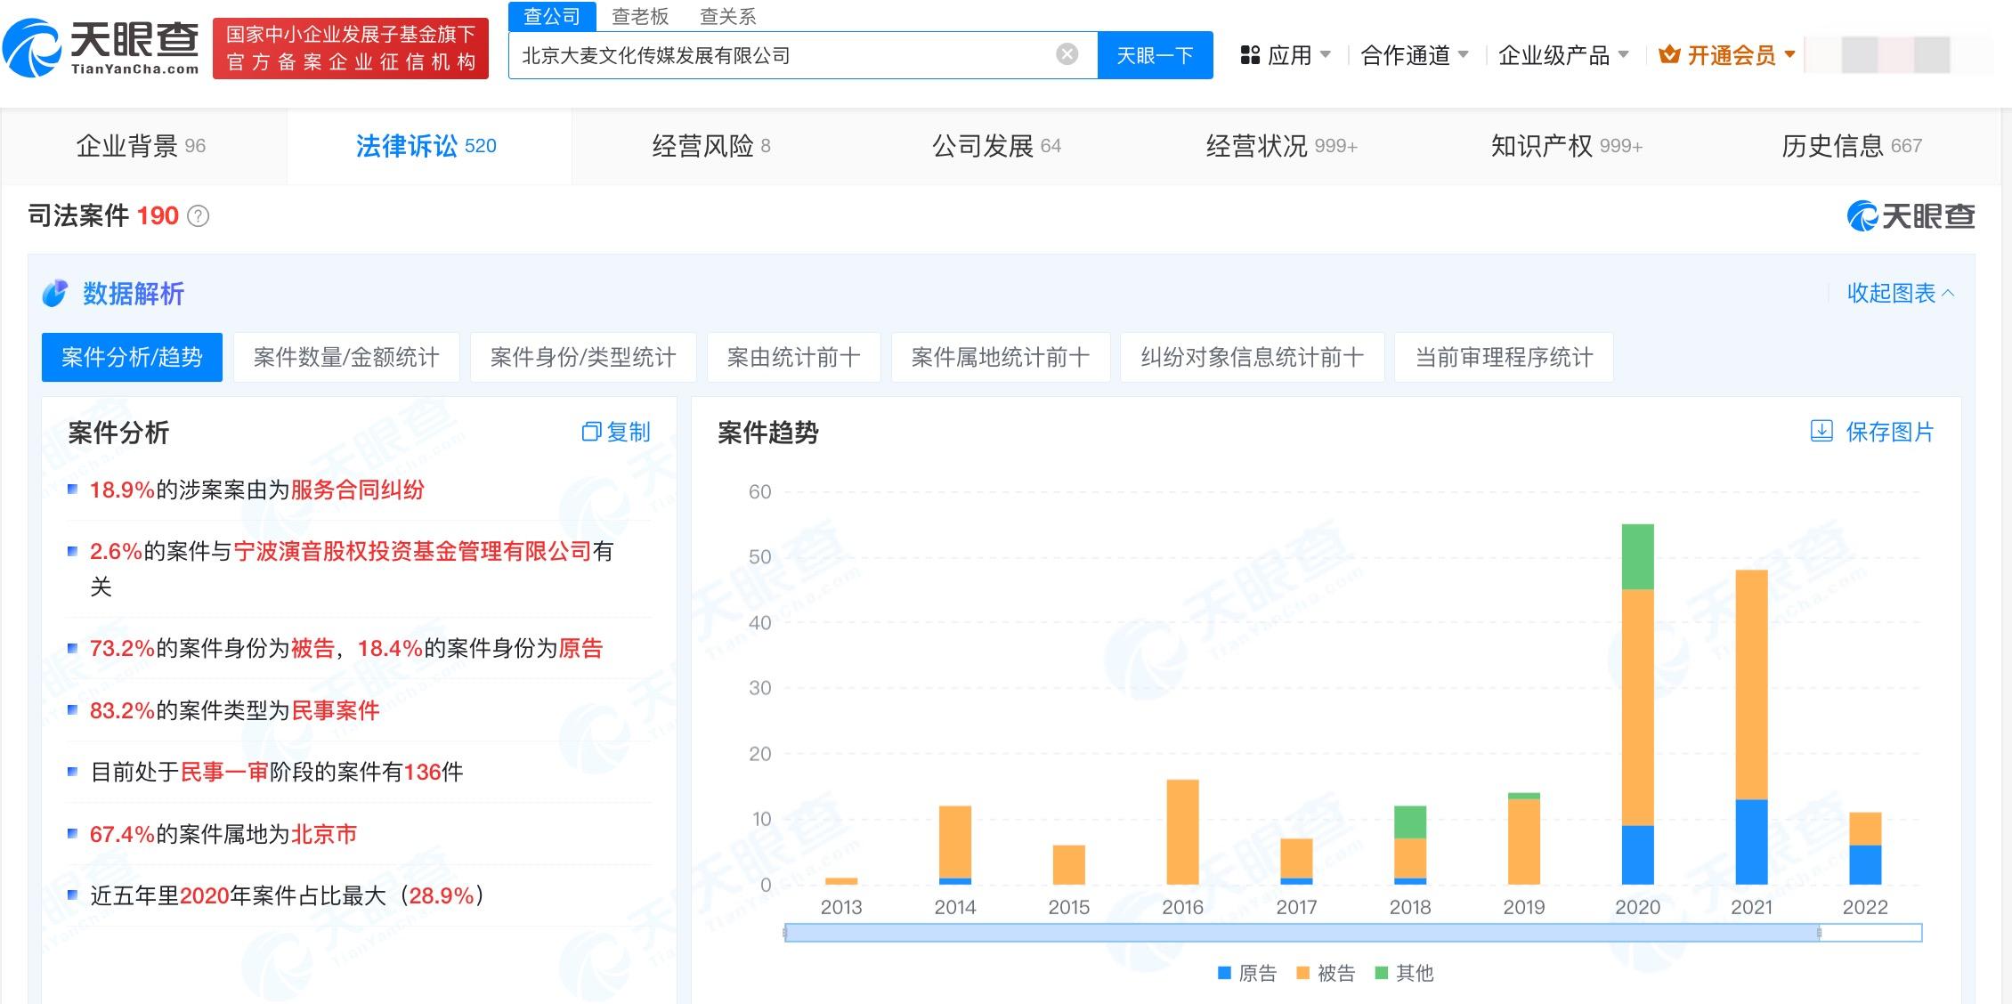Toggle 被告 legend series in chart
2012x1004 pixels.
[x=1326, y=973]
